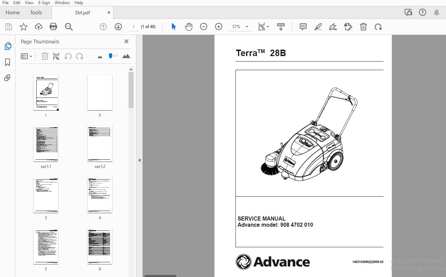
Task: Click the stamp edit tool icon
Action: click(x=348, y=27)
